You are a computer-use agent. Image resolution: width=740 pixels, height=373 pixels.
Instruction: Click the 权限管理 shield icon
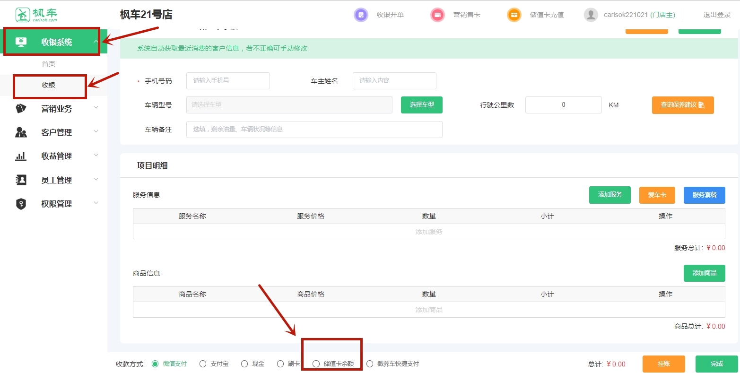(21, 204)
